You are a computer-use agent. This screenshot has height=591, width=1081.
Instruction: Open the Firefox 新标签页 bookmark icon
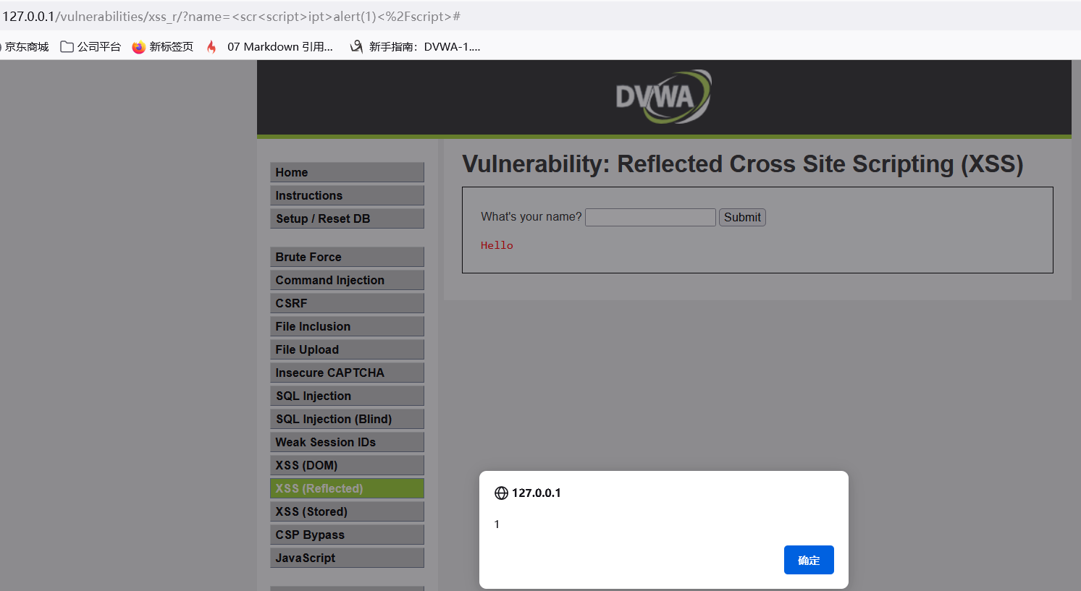(x=138, y=47)
